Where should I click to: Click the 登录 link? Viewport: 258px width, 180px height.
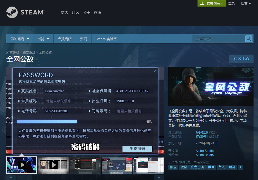coord(231,3)
